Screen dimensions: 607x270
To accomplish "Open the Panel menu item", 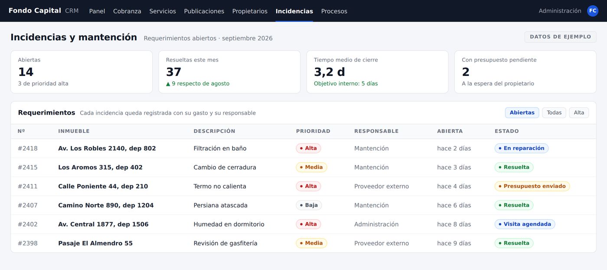I will tap(97, 11).
